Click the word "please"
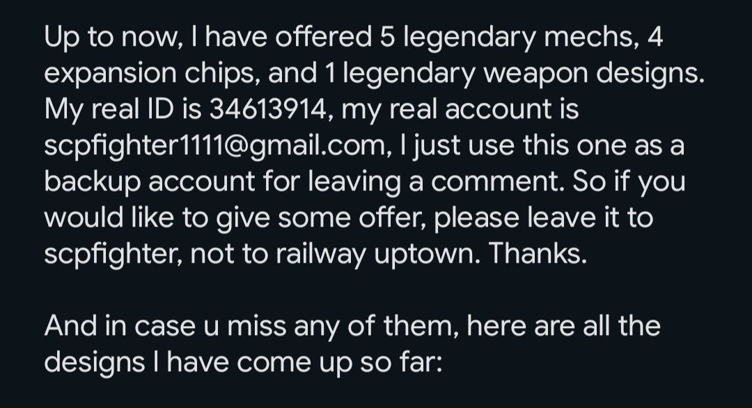Screen dimensions: 752x408 pyautogui.click(x=476, y=218)
